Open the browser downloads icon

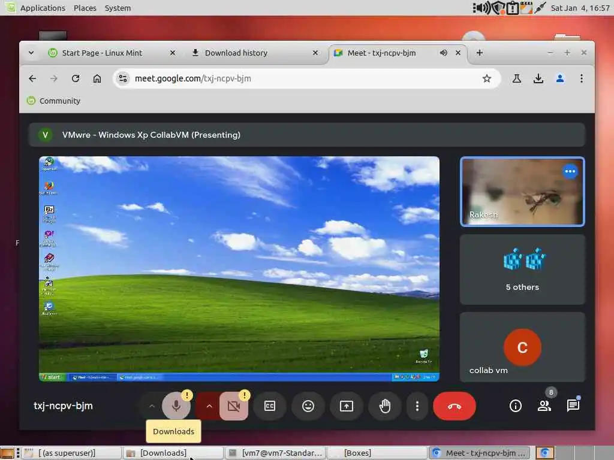pyautogui.click(x=538, y=78)
